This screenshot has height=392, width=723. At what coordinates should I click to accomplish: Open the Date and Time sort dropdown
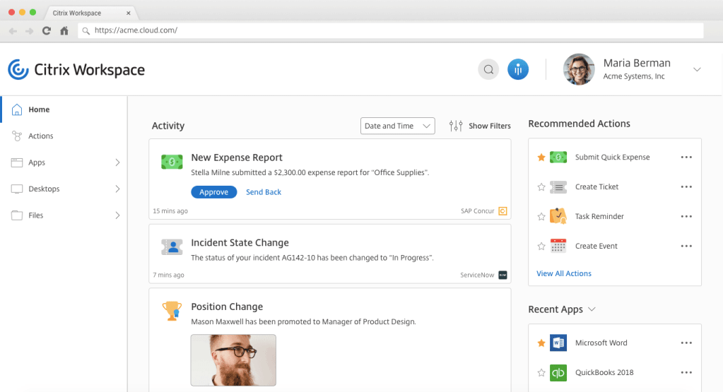tap(398, 126)
